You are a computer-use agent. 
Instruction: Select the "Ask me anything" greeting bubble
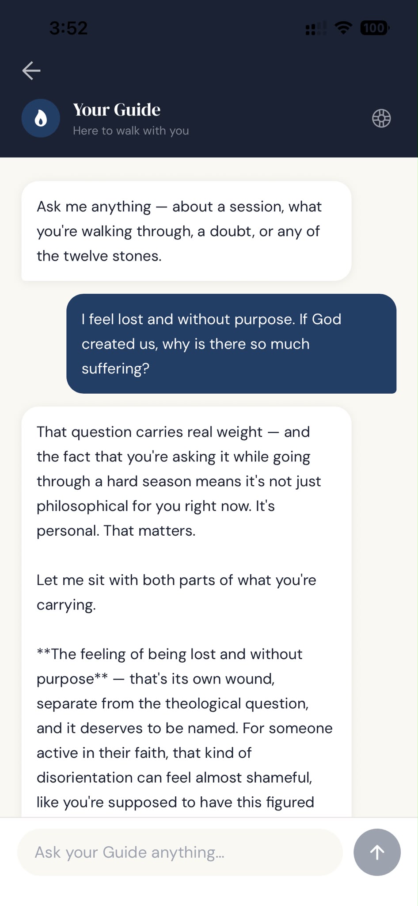click(x=186, y=231)
